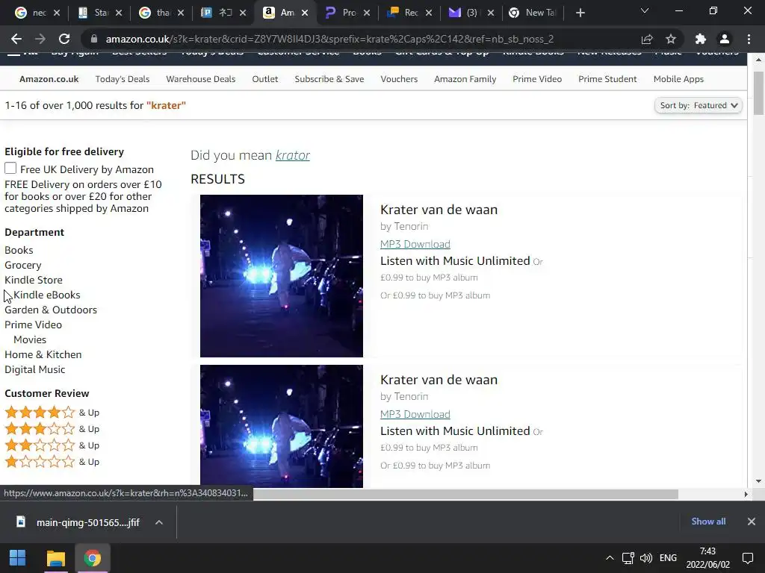The width and height of the screenshot is (765, 573).
Task: Open the Chrome three-dot menu
Action: 749,39
